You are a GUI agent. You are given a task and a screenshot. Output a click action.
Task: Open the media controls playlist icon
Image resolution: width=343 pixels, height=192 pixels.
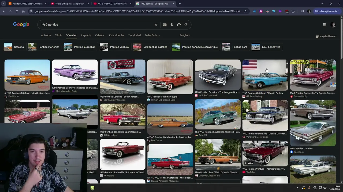click(x=303, y=11)
